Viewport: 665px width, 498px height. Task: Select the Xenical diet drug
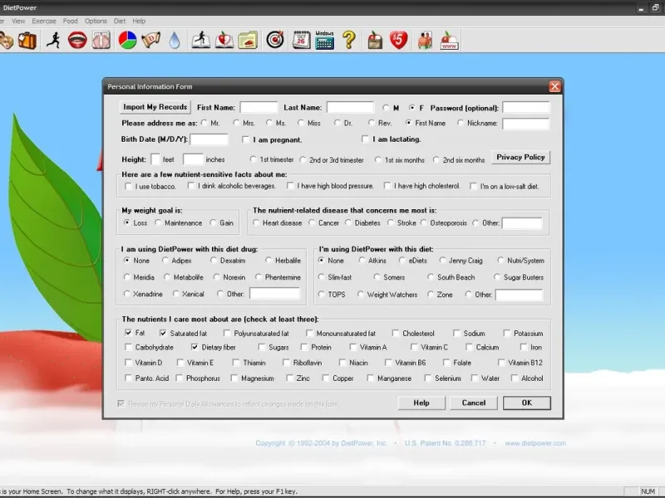pos(175,294)
